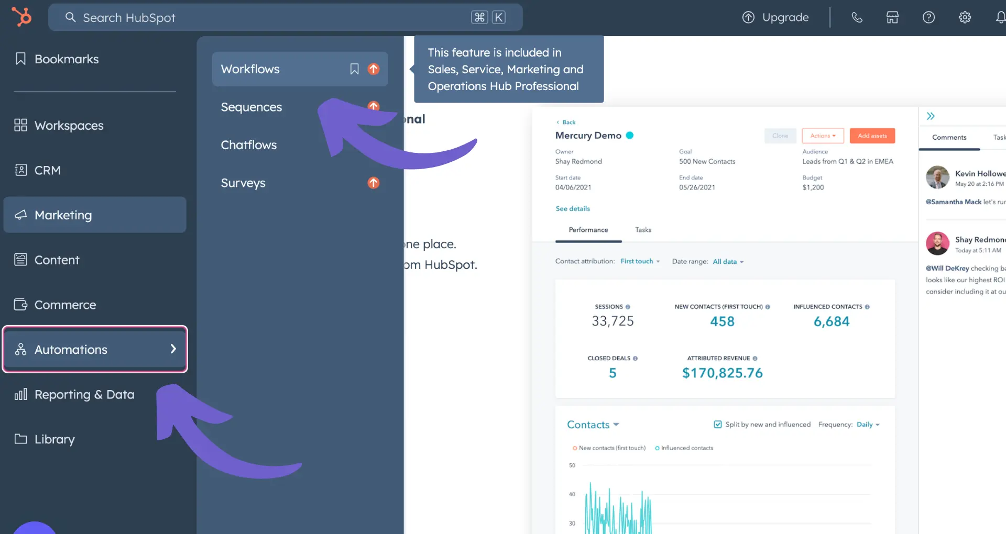Click the New contacts (first touch) legend marker
This screenshot has height=534, width=1006.
point(575,448)
